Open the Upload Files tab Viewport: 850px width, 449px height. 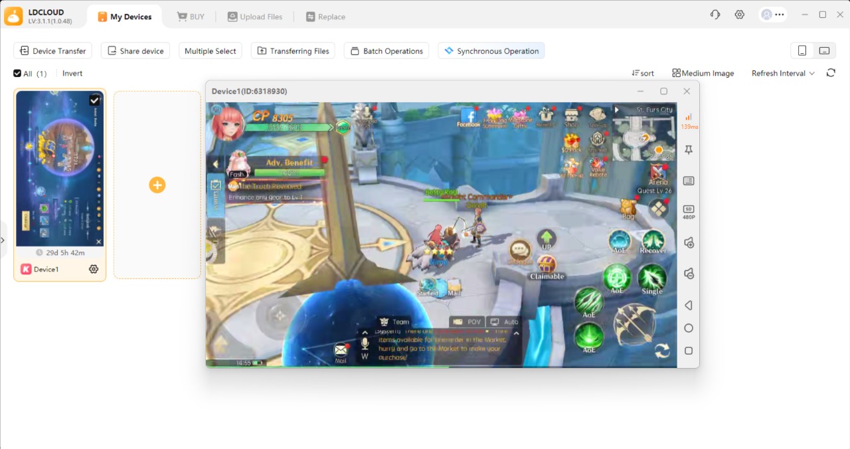pyautogui.click(x=255, y=17)
